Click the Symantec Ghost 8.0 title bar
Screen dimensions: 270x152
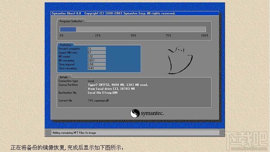[x=135, y=13]
